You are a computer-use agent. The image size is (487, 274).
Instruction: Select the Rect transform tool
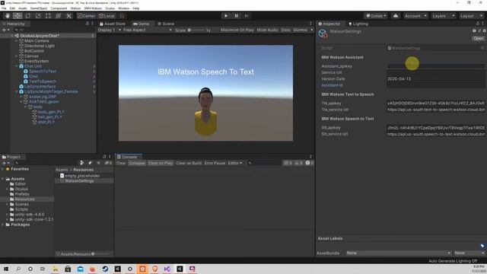point(48,16)
